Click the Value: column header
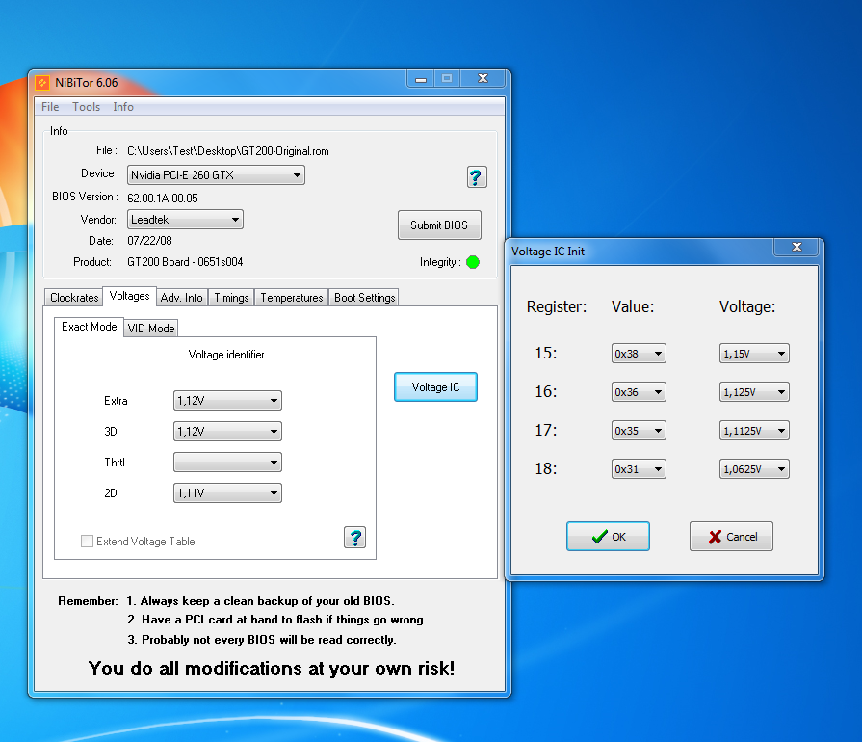This screenshot has width=862, height=742. tap(633, 307)
